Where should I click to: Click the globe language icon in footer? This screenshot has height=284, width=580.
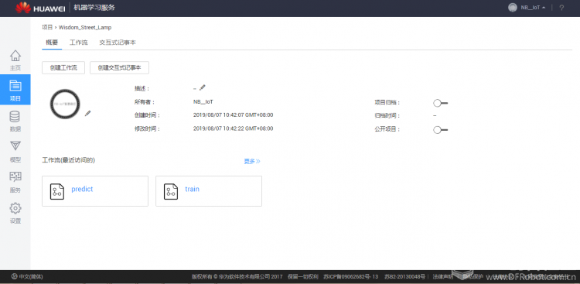click(14, 276)
